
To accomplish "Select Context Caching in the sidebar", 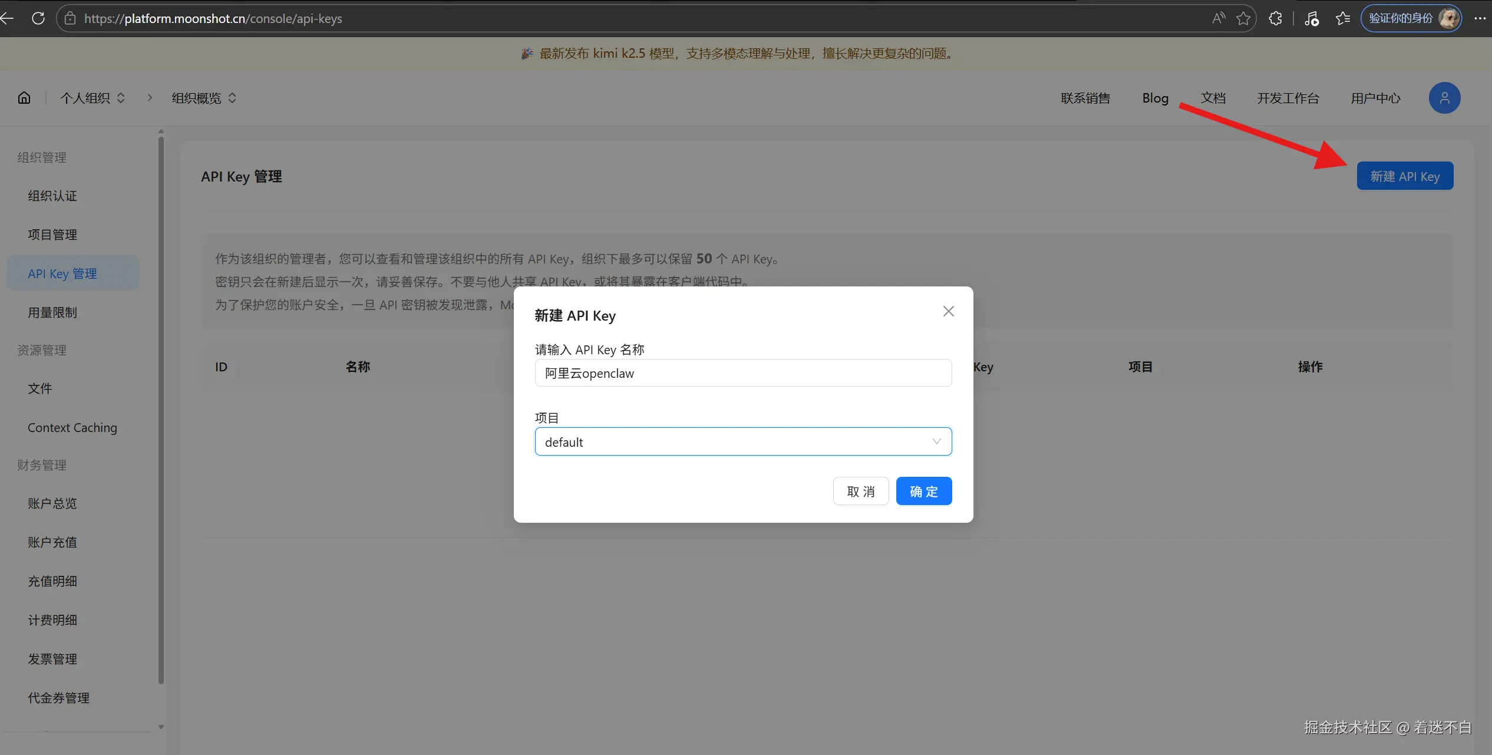I will 72,427.
